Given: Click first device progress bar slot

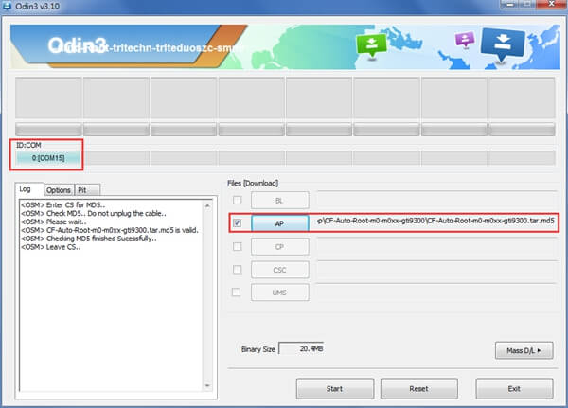Looking at the screenshot, I should pos(48,130).
